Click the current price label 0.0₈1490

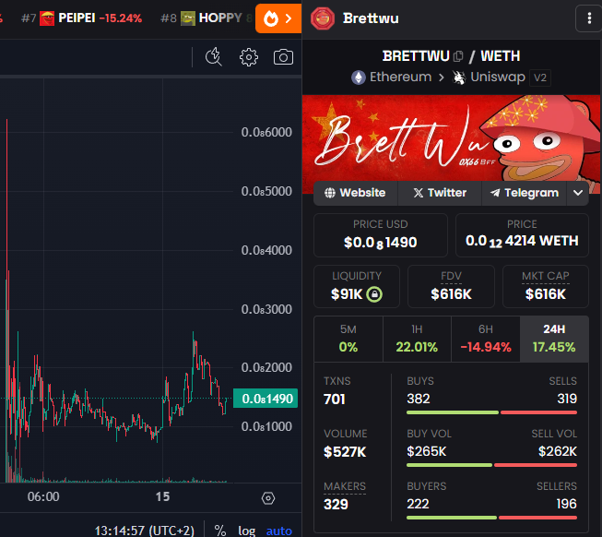266,399
